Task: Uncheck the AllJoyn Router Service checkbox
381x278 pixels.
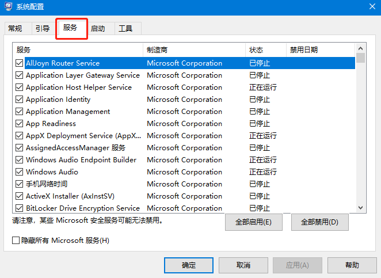Action: click(x=20, y=63)
